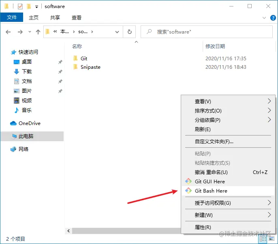Image resolution: width=278 pixels, height=244 pixels.
Task: Expand the address bar history dropdown
Action: pos(117,32)
